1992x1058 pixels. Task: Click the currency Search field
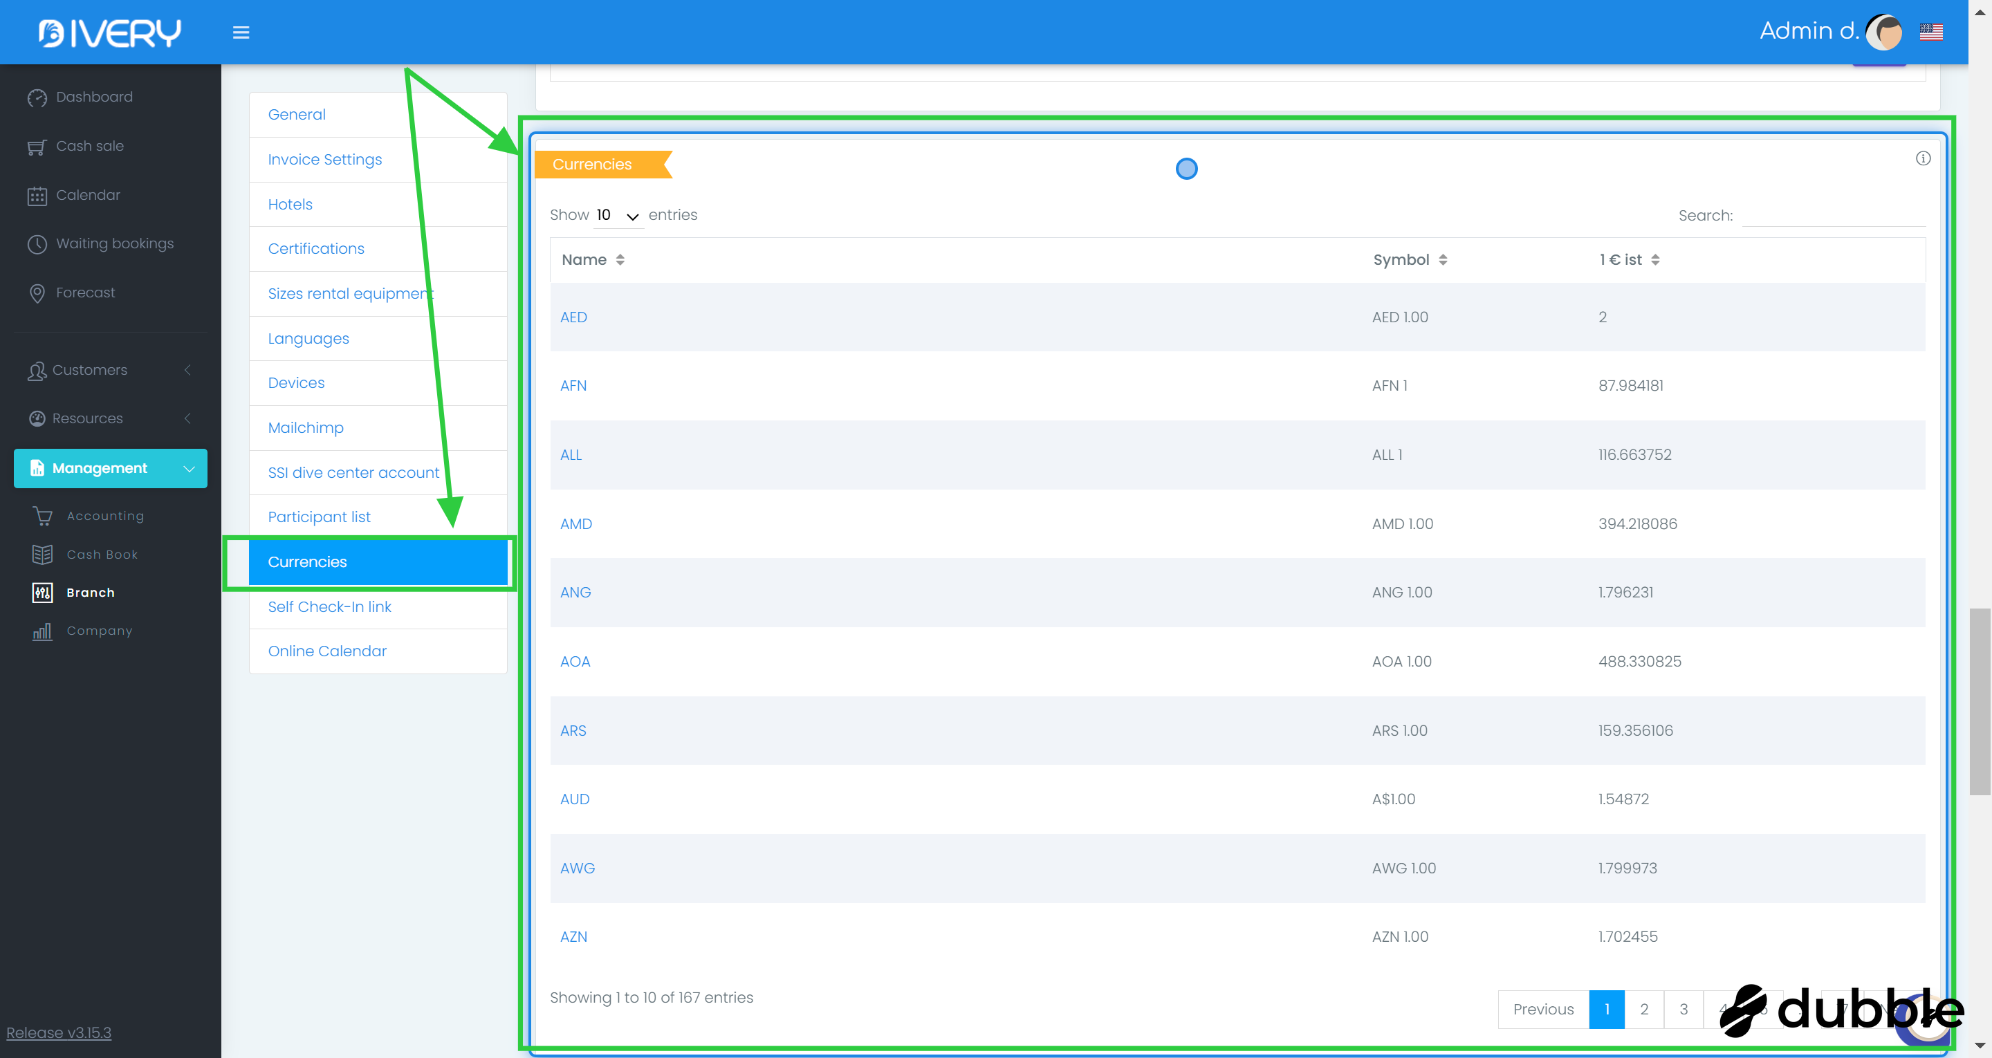[x=1833, y=216]
